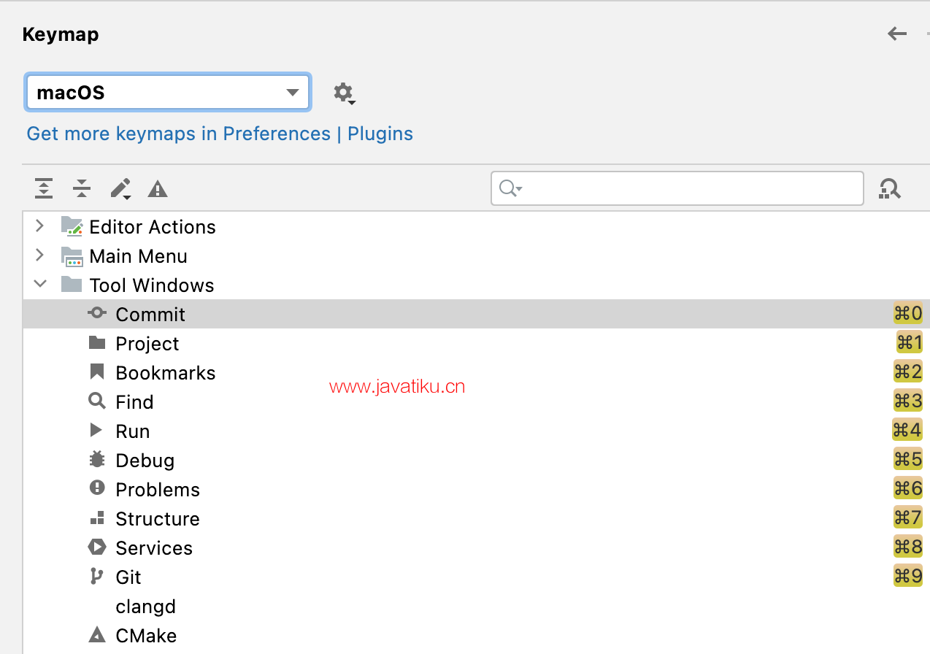
Task: Open the macOS keymap dropdown
Action: 168,92
